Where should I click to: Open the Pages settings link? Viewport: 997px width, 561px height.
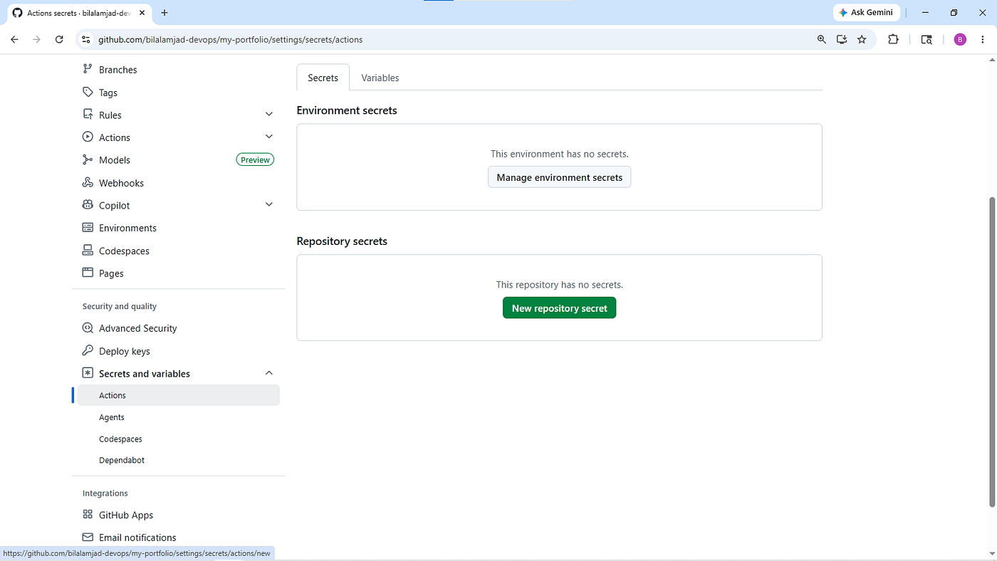[111, 273]
